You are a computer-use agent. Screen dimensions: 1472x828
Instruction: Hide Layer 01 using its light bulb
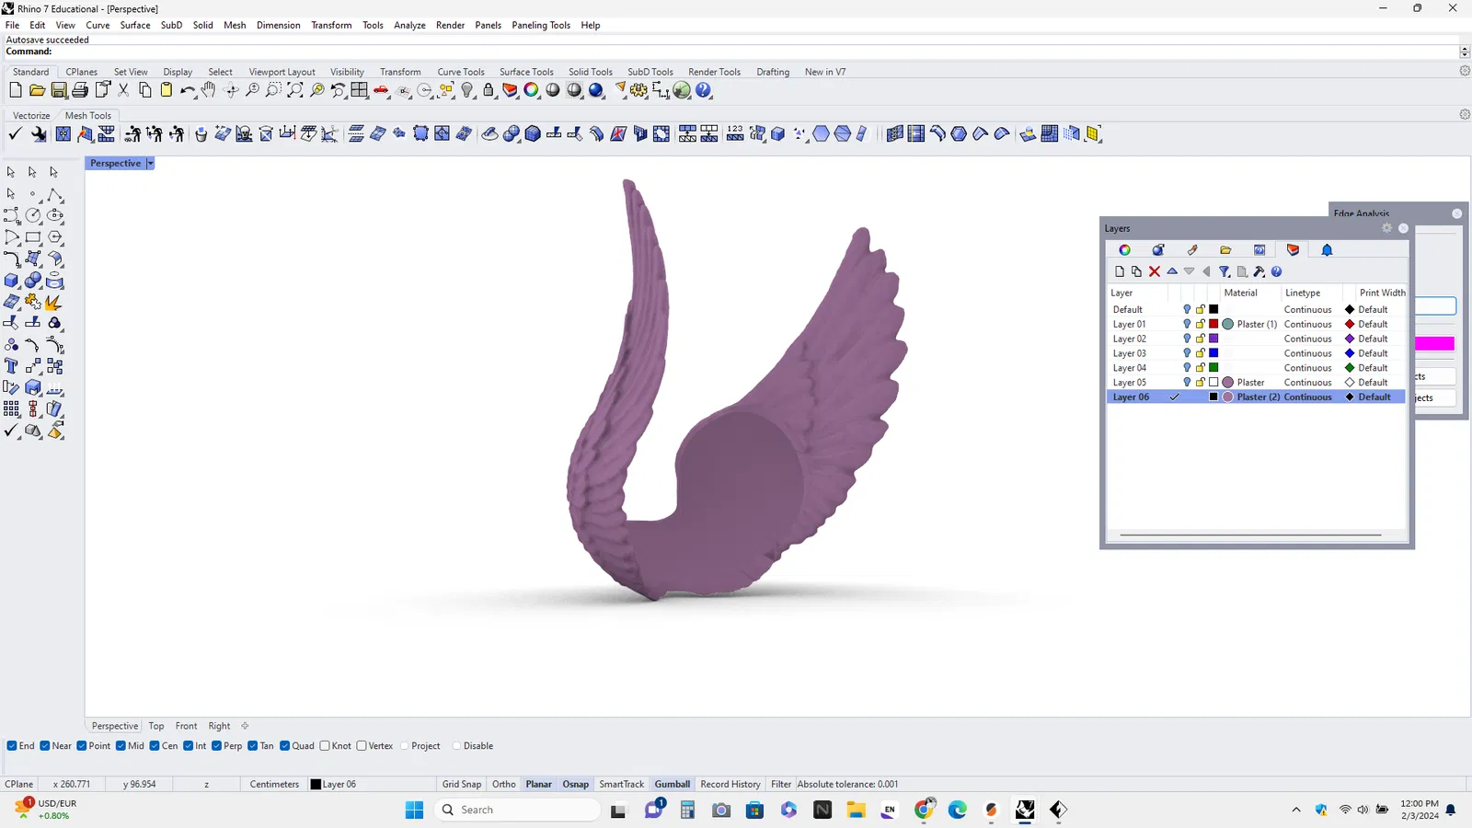pyautogui.click(x=1187, y=324)
